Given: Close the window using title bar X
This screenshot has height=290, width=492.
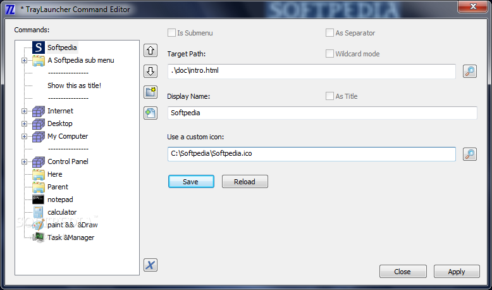Looking at the screenshot, I should coord(472,6).
